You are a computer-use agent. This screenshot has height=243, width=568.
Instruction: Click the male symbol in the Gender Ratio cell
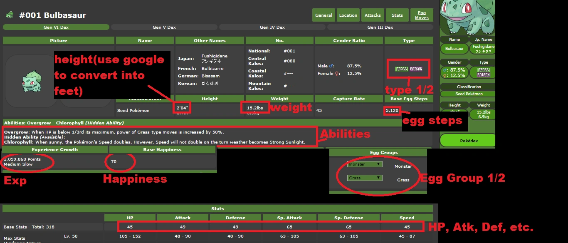(331, 66)
